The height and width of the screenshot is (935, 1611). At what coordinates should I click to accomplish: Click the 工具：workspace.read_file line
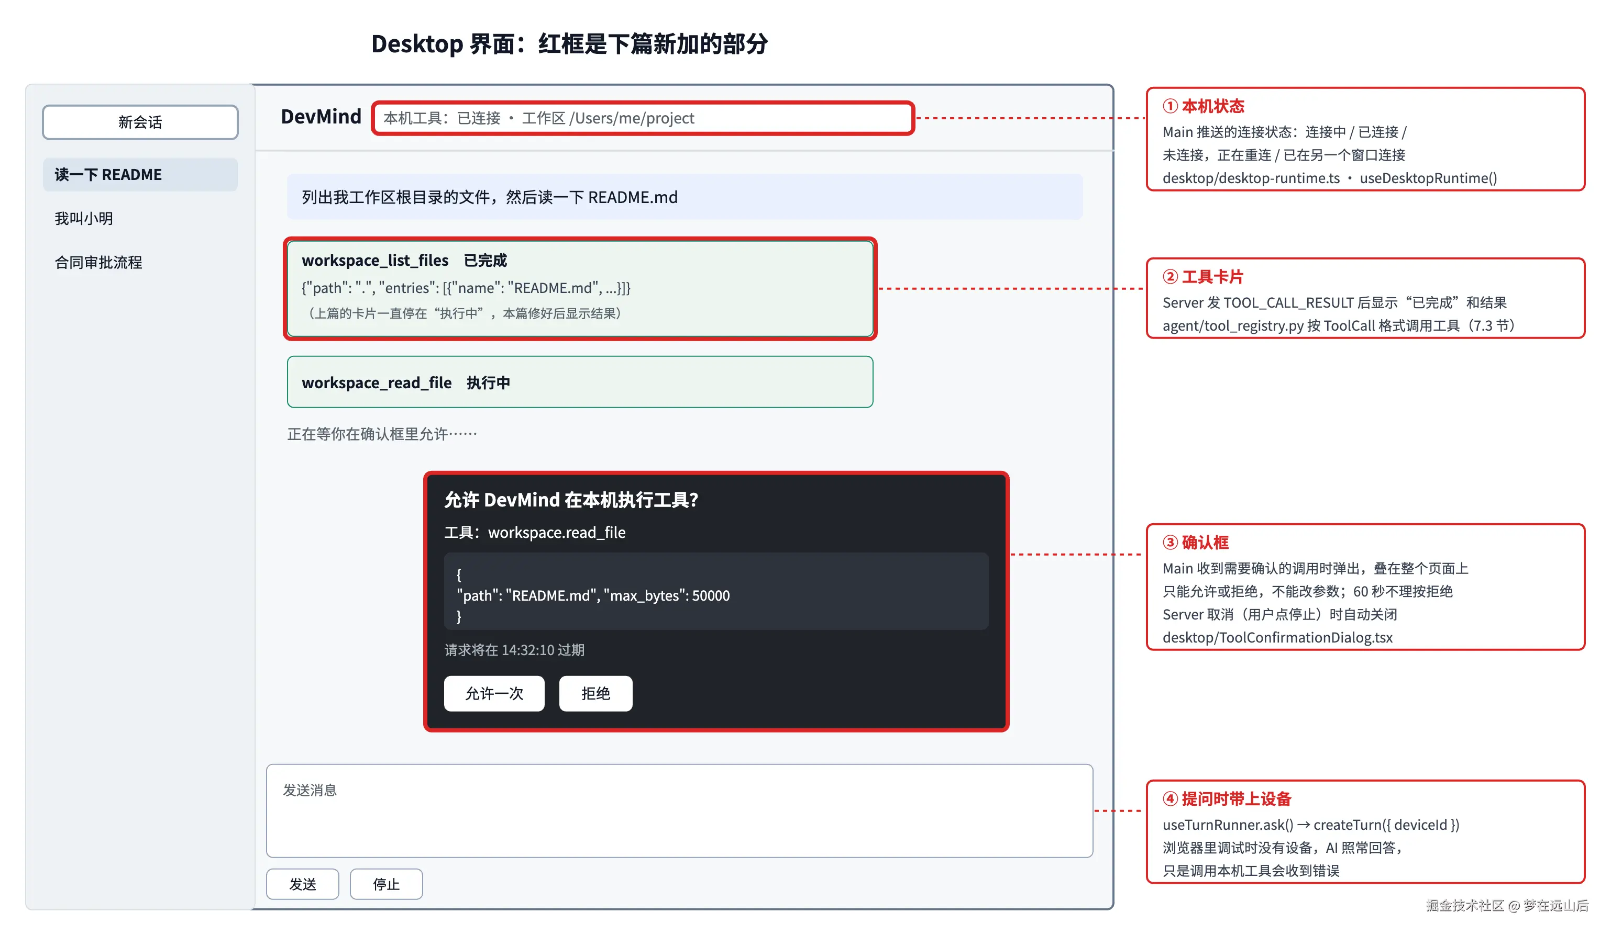click(x=535, y=532)
